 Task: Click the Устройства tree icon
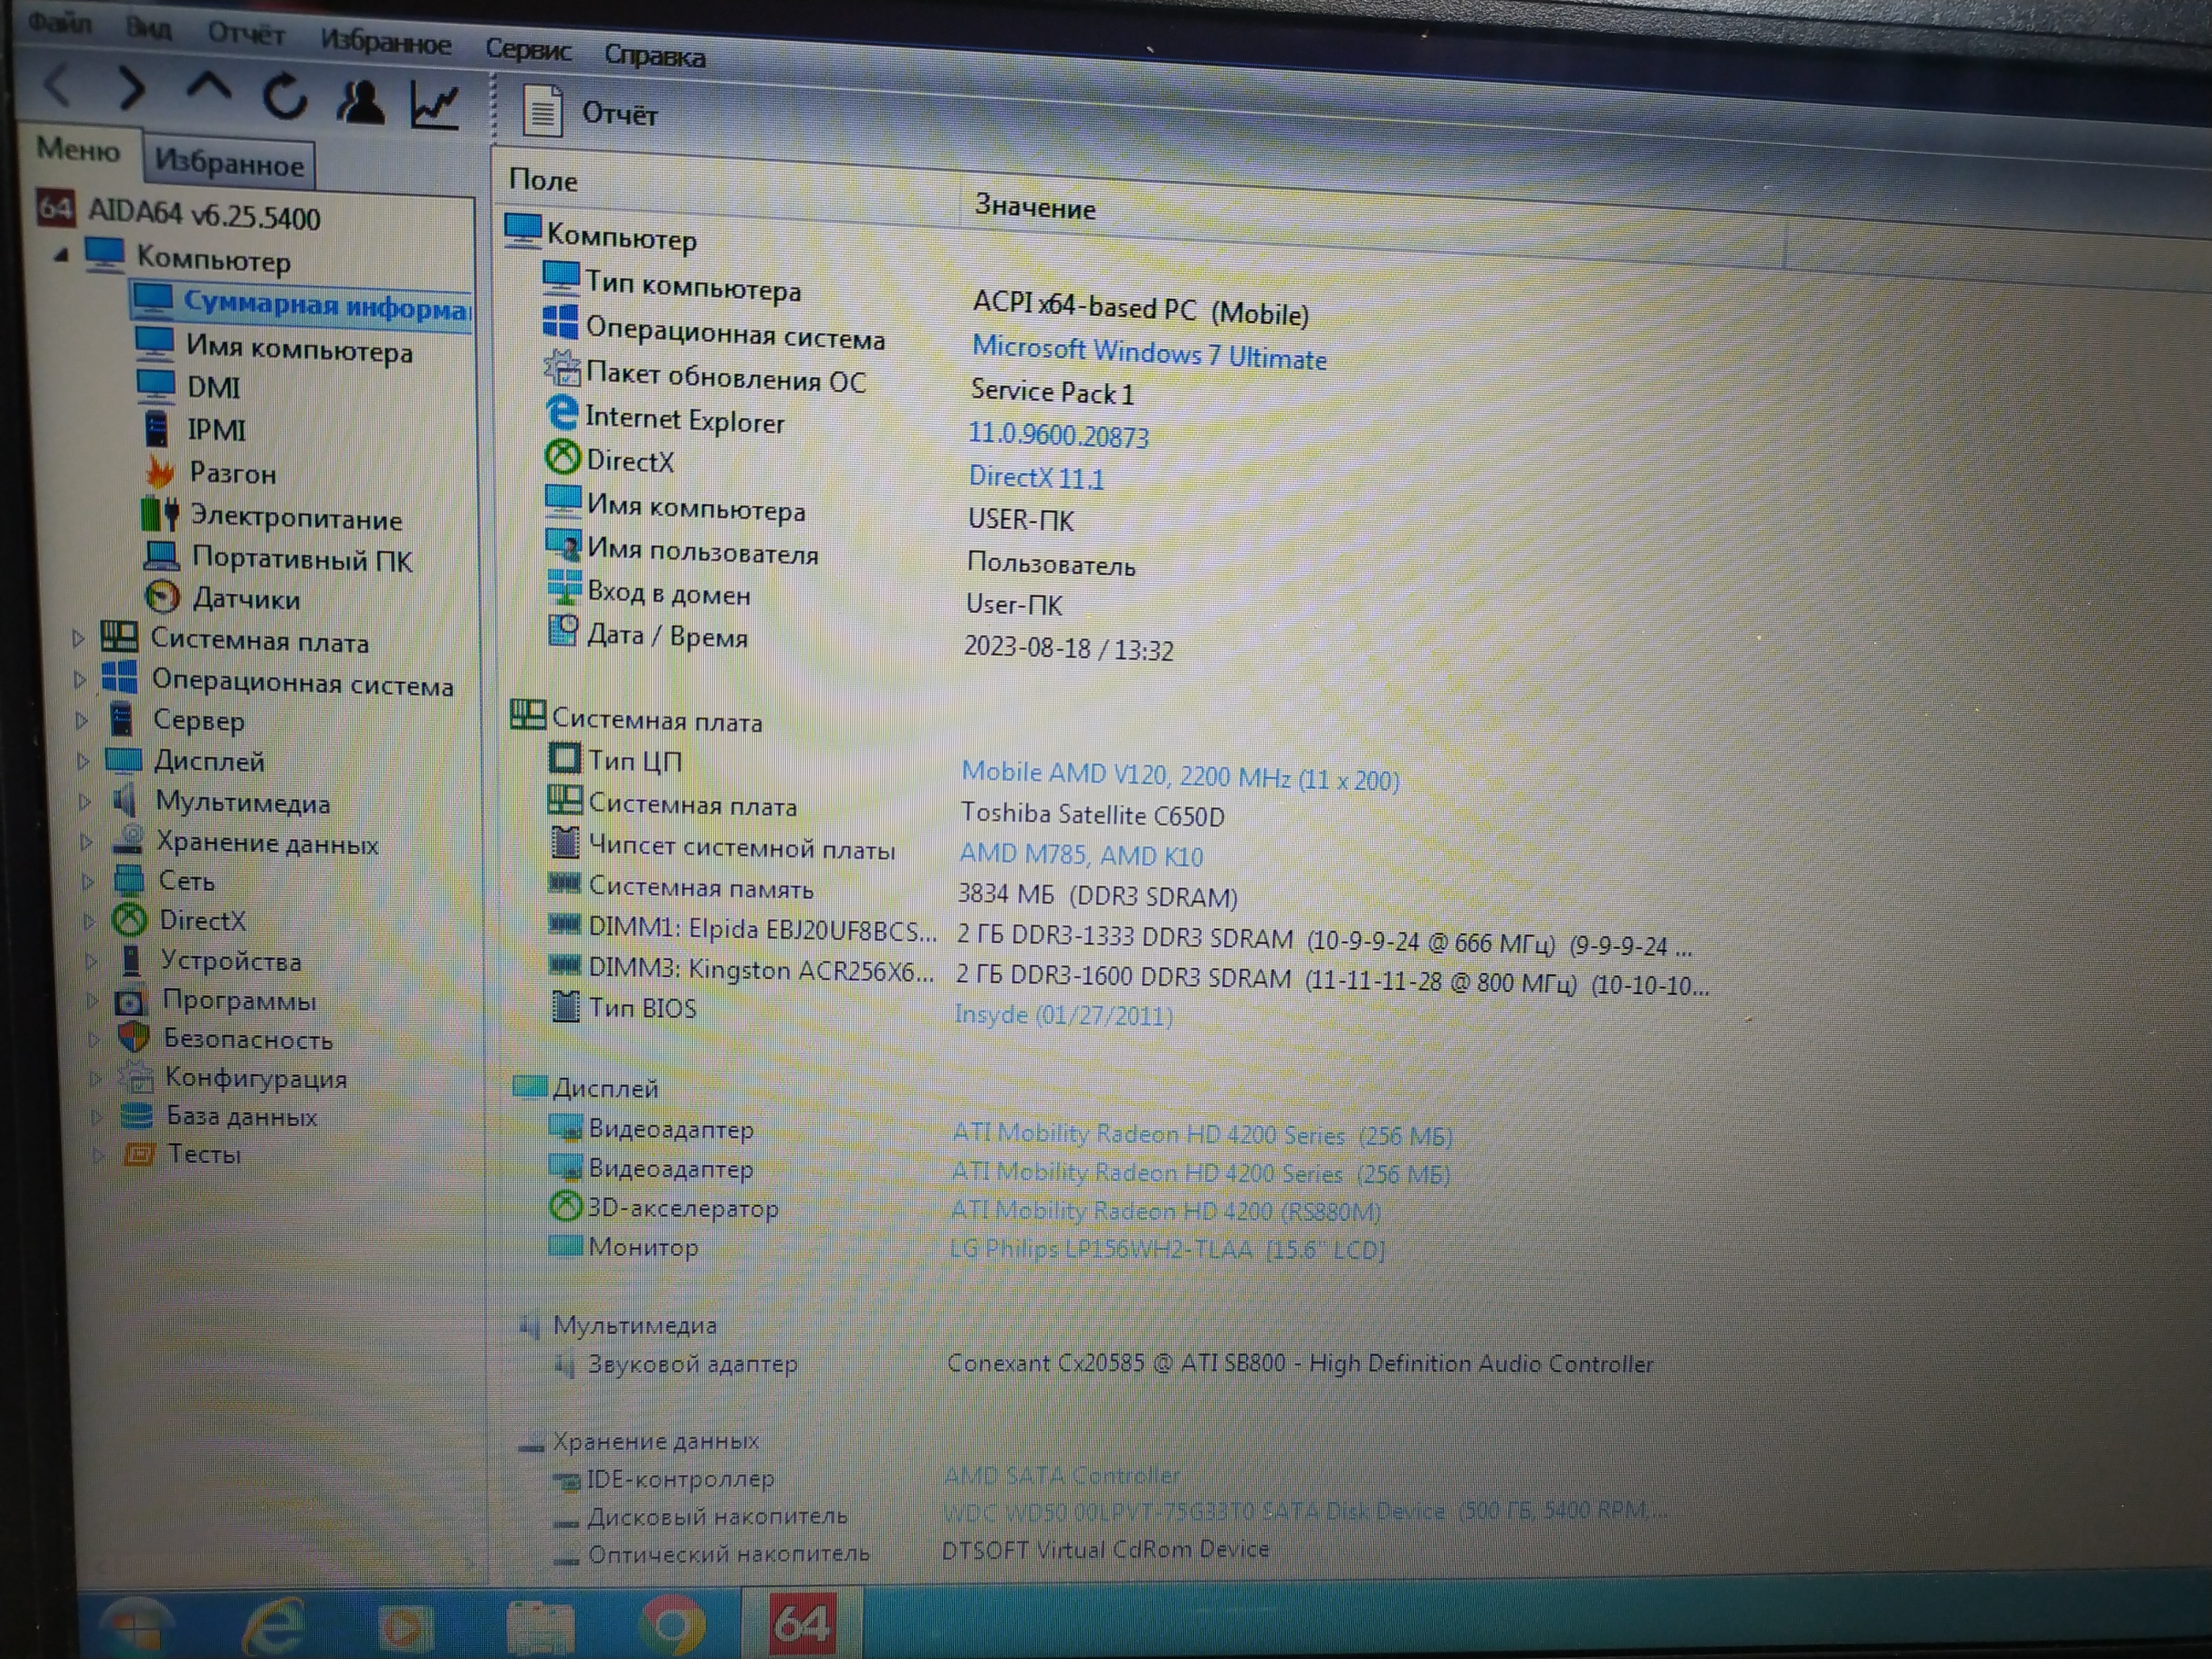[130, 960]
